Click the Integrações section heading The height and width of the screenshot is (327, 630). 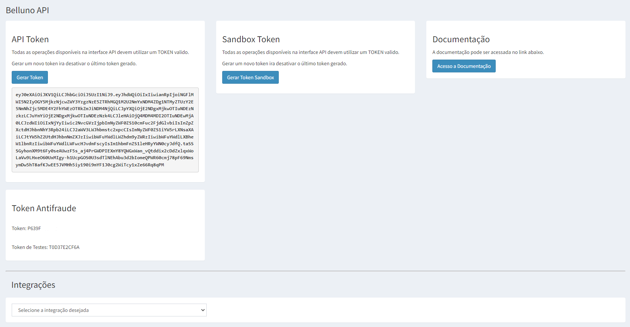click(33, 285)
